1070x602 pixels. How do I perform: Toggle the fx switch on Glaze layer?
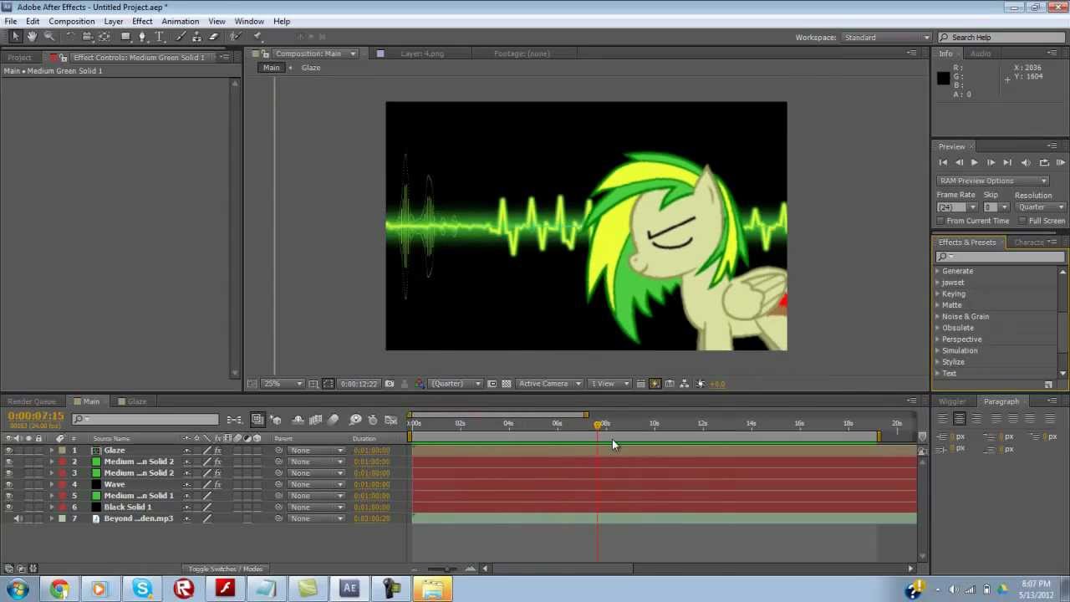[217, 451]
